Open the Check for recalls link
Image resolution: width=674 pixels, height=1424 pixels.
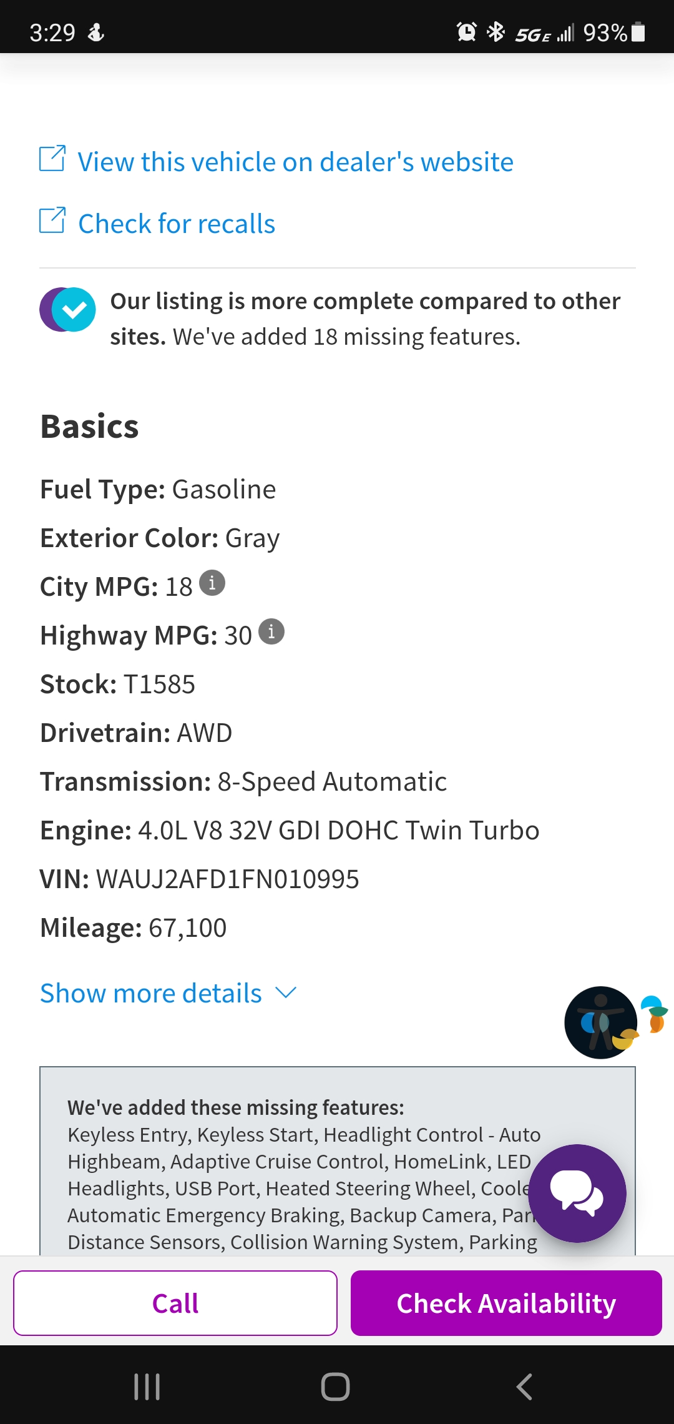177,224
